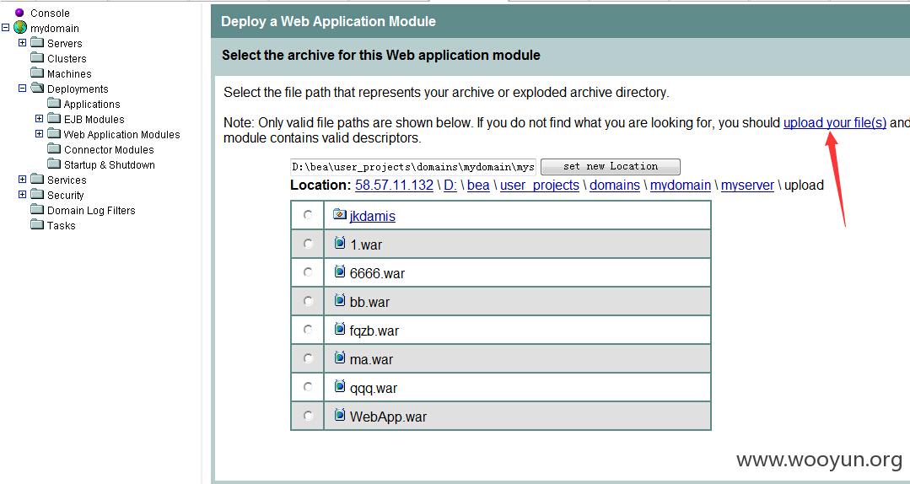Click the Connector Modules folder icon
Viewport: 910px width, 484px height.
tap(54, 148)
